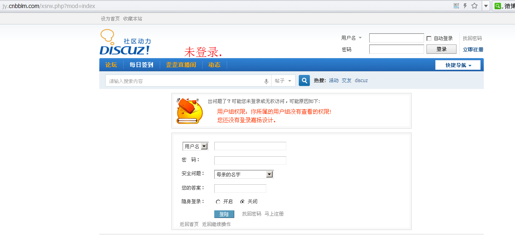Click 马上注册 link
The image size is (515, 236).
274,214
